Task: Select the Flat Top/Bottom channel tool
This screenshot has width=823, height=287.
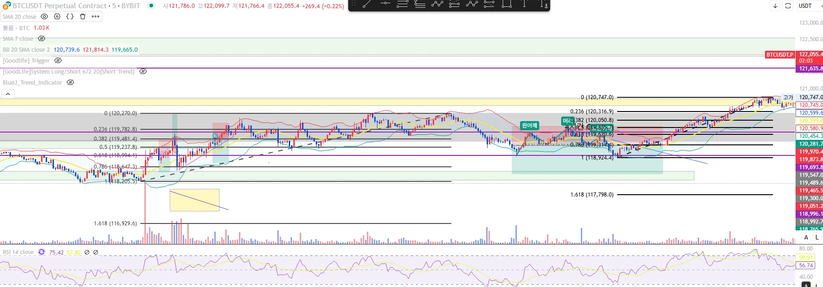Action: 489,4
